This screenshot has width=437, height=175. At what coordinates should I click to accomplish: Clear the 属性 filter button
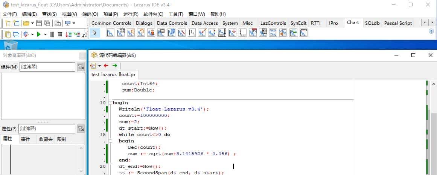point(81,129)
